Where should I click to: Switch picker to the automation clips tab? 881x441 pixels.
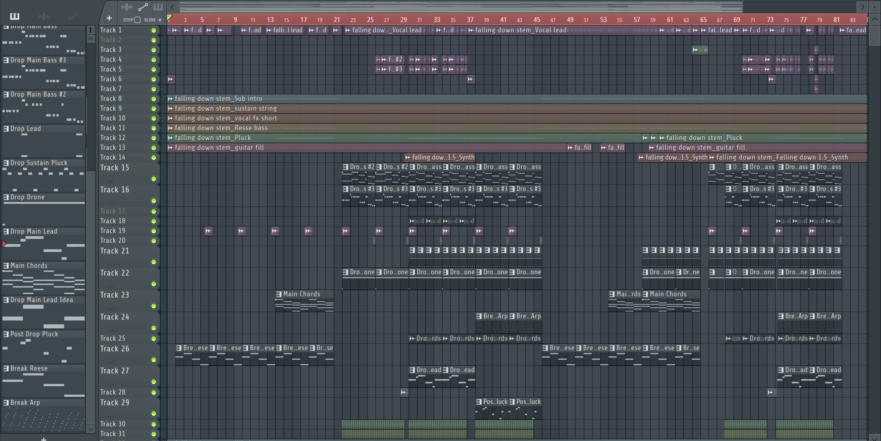click(73, 16)
